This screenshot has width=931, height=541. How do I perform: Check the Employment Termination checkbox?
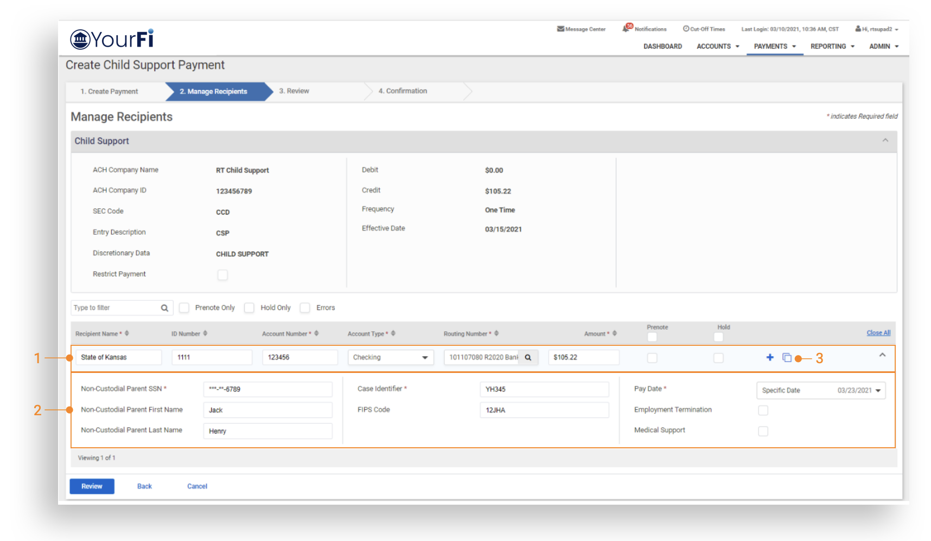click(763, 410)
